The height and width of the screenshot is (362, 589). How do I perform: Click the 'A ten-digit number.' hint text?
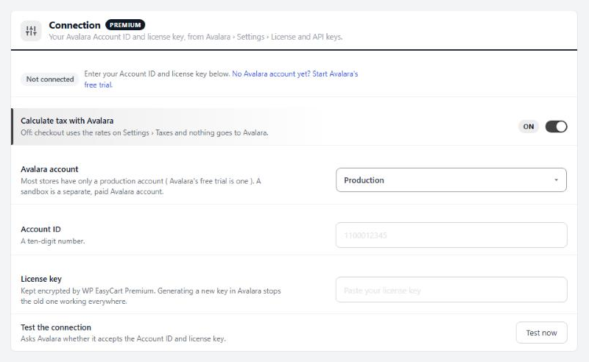click(52, 241)
